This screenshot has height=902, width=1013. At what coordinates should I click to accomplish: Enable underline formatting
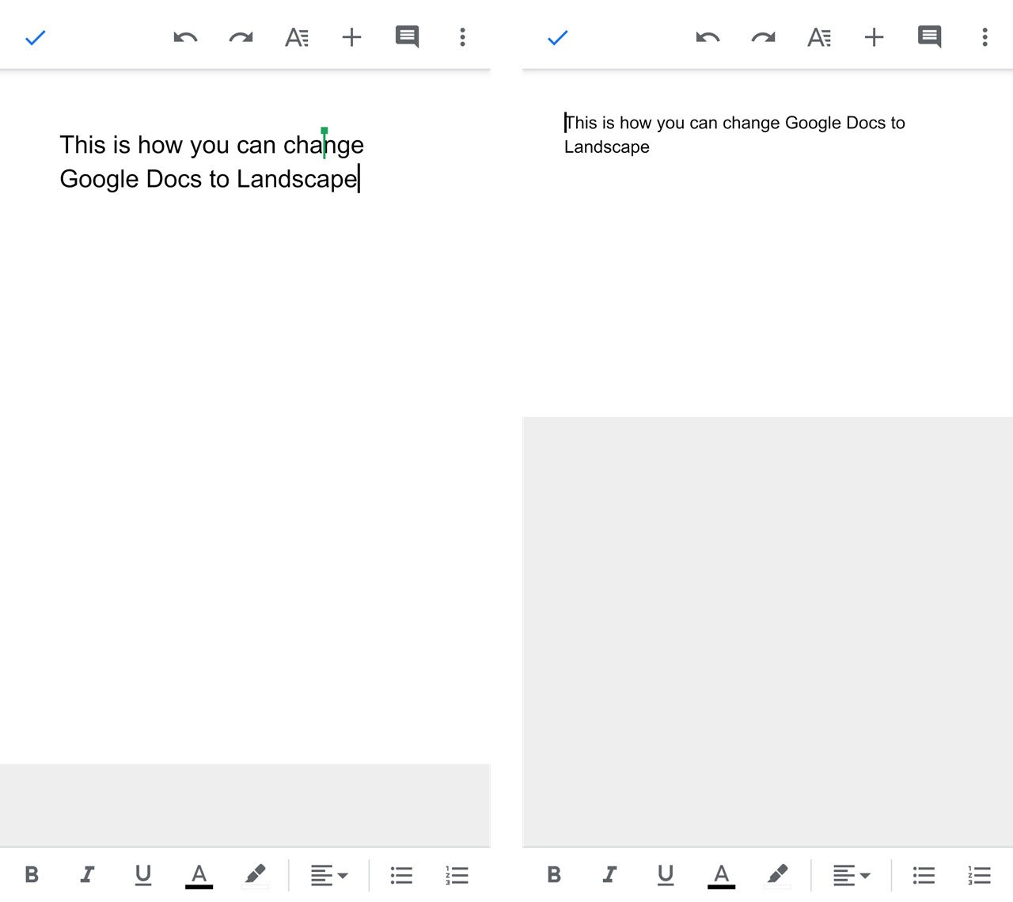[143, 874]
